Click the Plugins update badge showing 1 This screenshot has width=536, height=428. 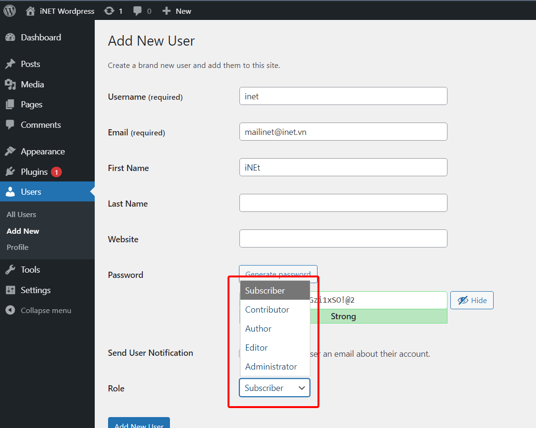tap(56, 172)
